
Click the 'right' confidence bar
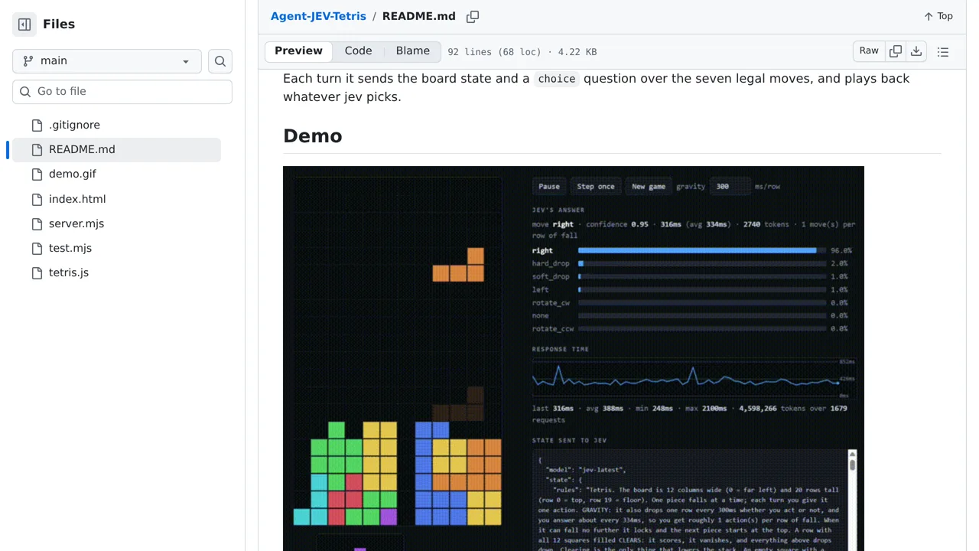(x=702, y=250)
